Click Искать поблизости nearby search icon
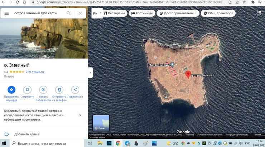Image resolution: width=265 pixels, height=147 pixels. tap(43, 90)
